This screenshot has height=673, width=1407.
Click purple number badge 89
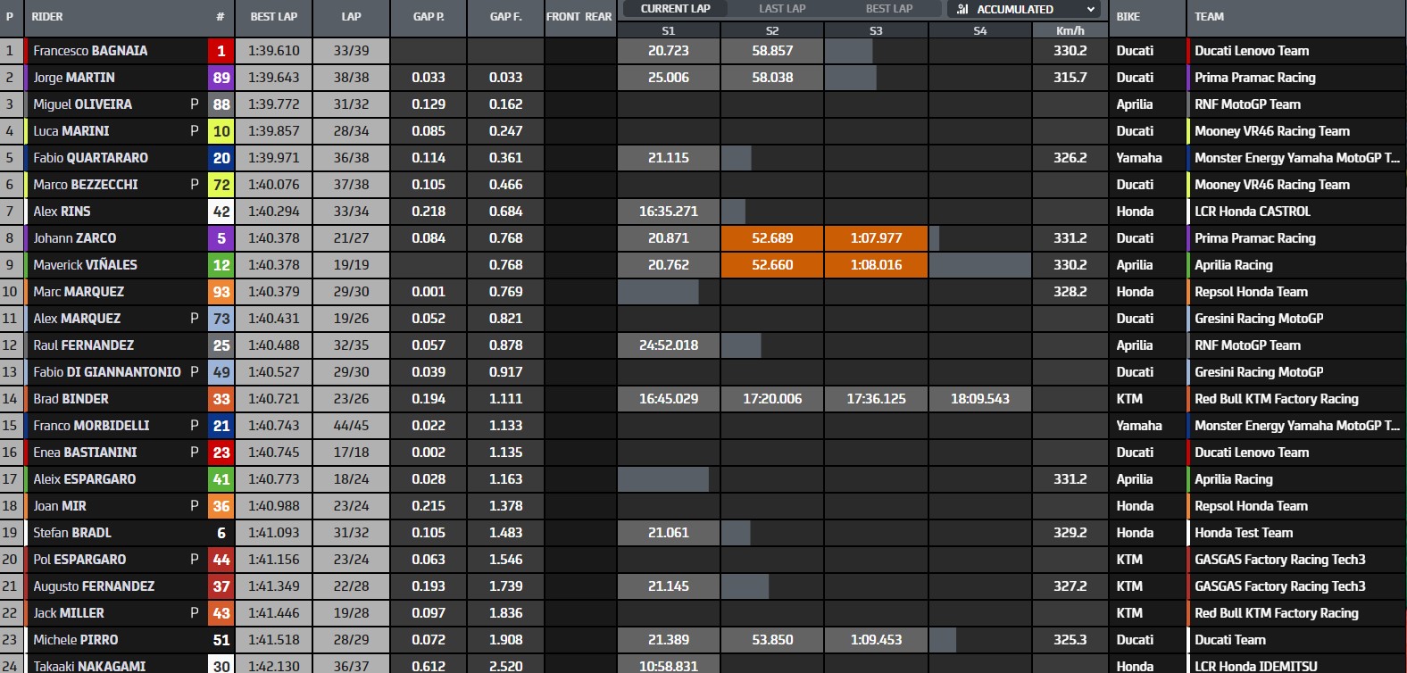click(221, 78)
